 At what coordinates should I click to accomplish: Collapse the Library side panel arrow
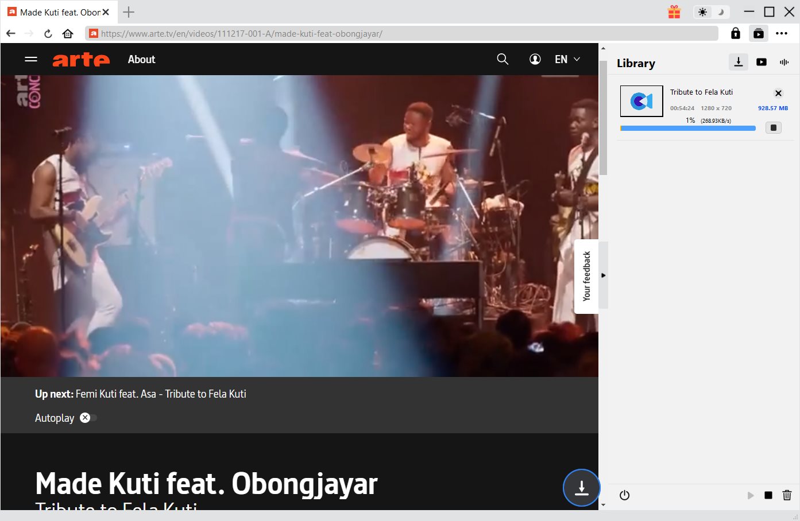[x=603, y=275]
